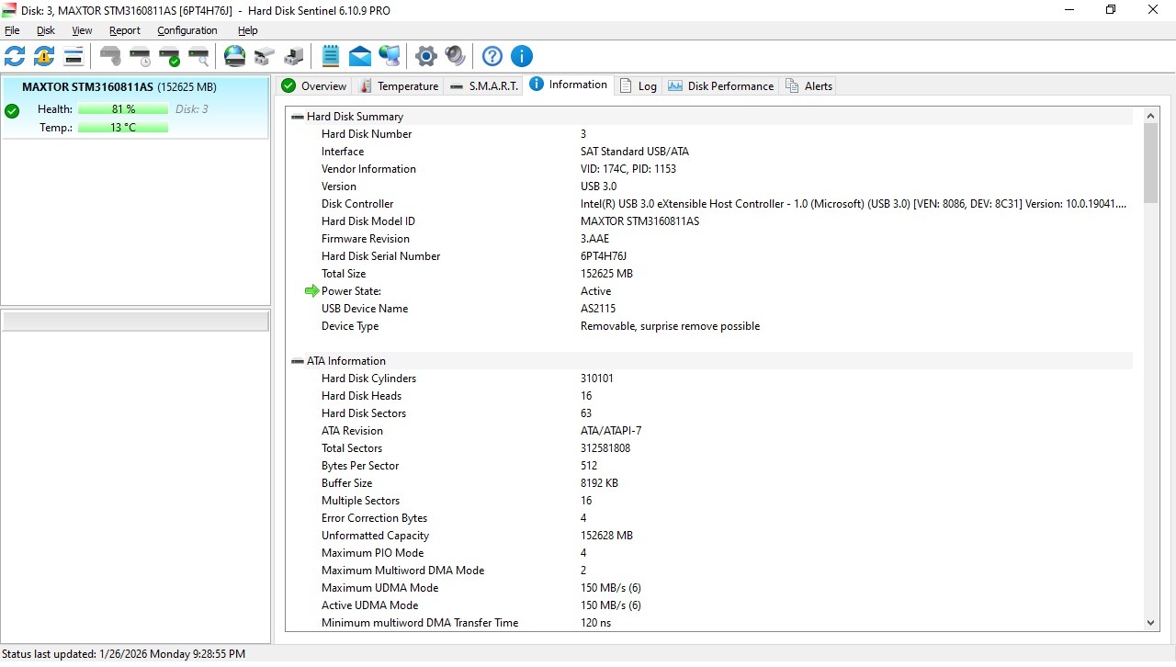Click the question mark help icon

pos(492,56)
